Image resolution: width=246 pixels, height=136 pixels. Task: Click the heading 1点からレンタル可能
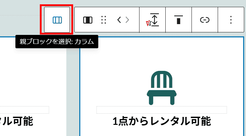(x=162, y=121)
